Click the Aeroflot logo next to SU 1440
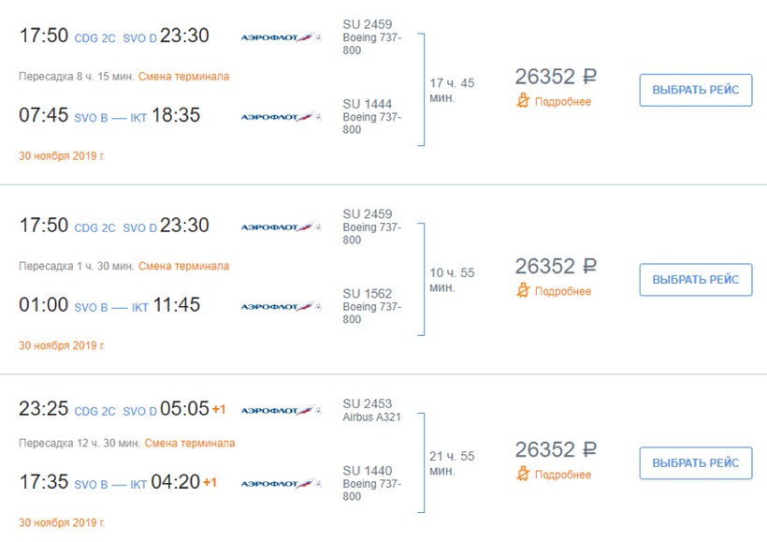 281,484
